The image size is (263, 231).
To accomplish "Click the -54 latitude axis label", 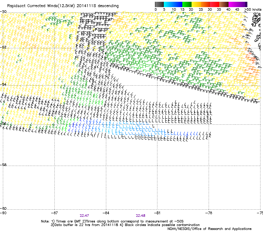I will [3, 84].
